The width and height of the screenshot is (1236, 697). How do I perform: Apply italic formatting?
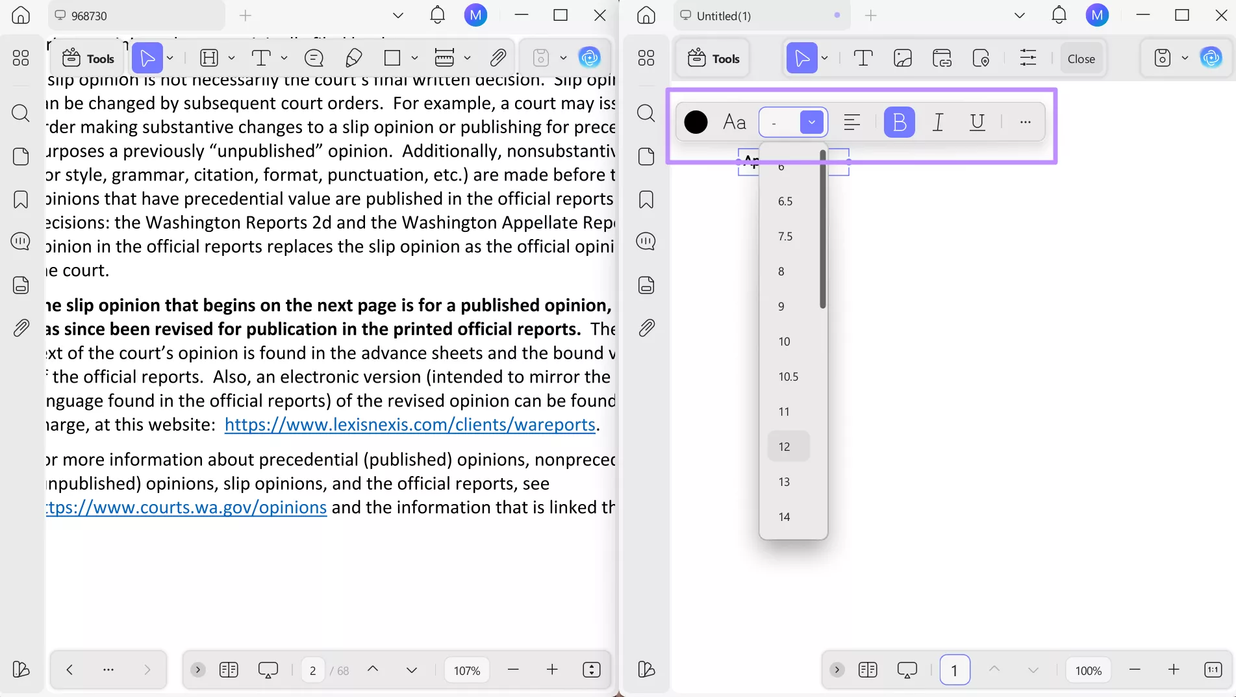click(937, 121)
